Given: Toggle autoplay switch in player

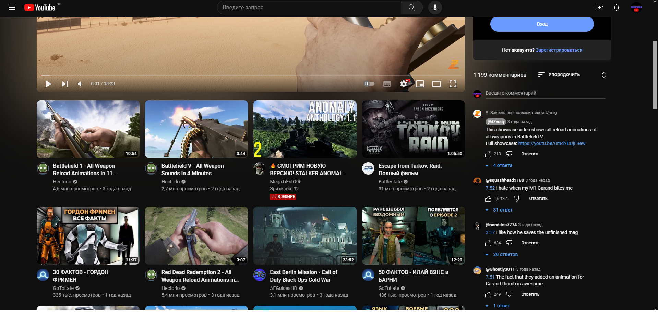Looking at the screenshot, I should point(369,84).
